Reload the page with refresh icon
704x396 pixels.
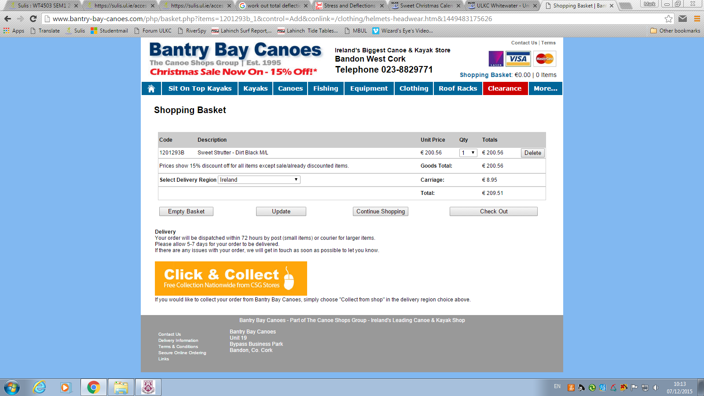tap(33, 18)
